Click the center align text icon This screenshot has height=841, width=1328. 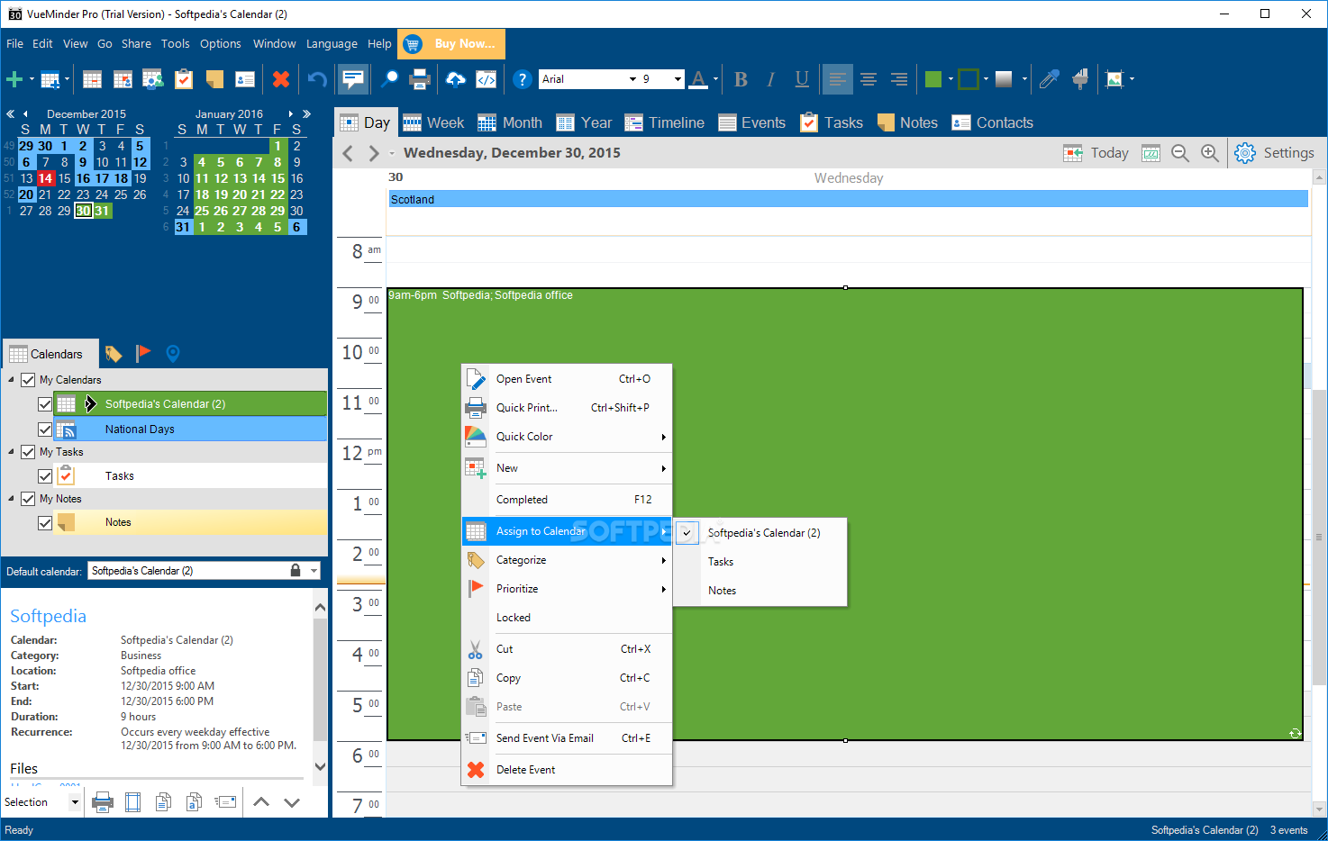(869, 79)
